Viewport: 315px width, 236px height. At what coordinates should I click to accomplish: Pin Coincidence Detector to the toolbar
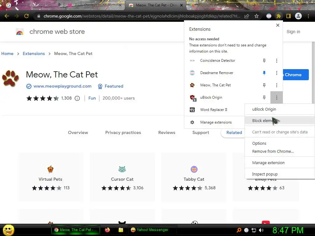[264, 61]
